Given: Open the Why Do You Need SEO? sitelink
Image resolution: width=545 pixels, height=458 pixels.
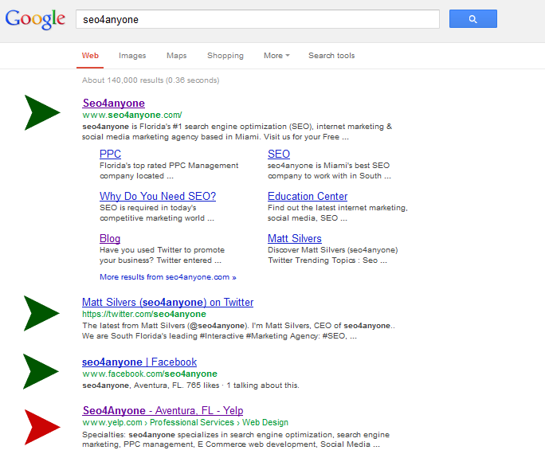Looking at the screenshot, I should coord(158,196).
